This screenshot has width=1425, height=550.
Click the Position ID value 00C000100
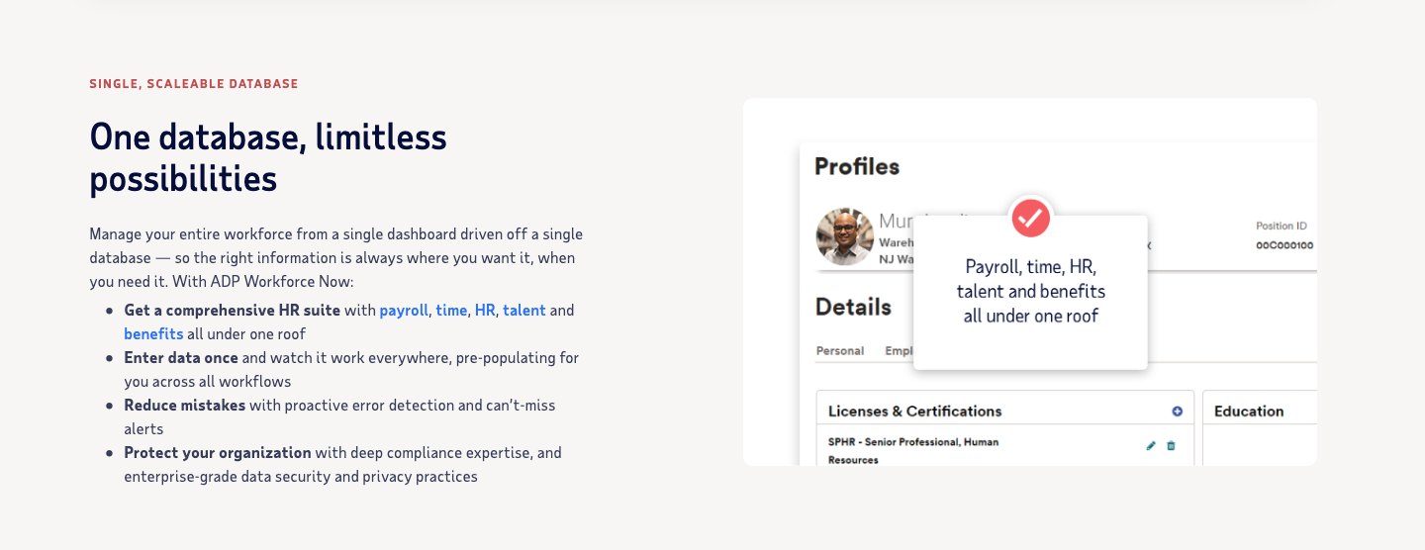(1284, 245)
